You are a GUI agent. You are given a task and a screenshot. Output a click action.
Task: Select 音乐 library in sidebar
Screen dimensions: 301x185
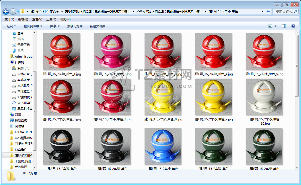point(18,51)
